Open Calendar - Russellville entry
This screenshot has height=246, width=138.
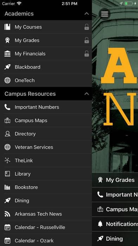(46, 227)
